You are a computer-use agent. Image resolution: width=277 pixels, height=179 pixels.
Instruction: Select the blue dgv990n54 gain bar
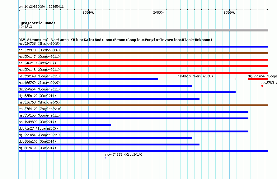point(127,92)
